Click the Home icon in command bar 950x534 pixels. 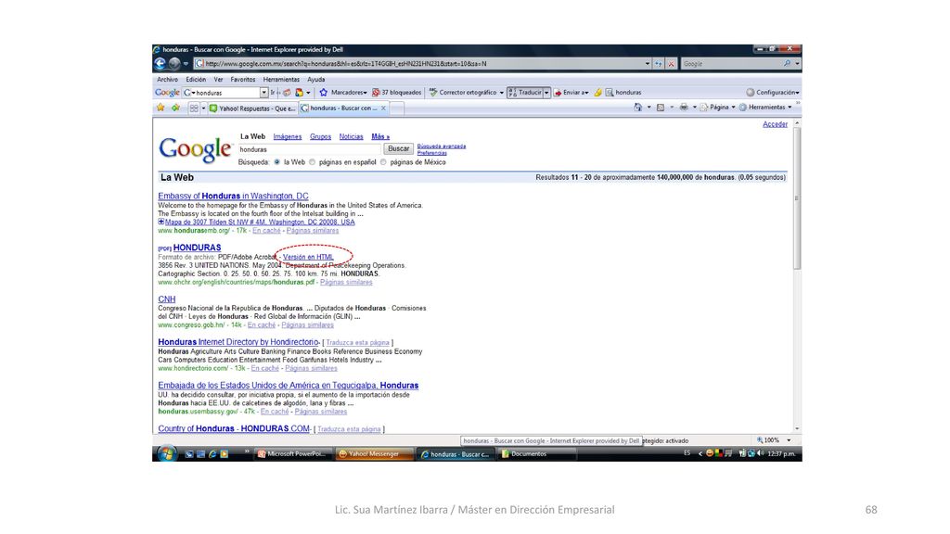(x=637, y=108)
